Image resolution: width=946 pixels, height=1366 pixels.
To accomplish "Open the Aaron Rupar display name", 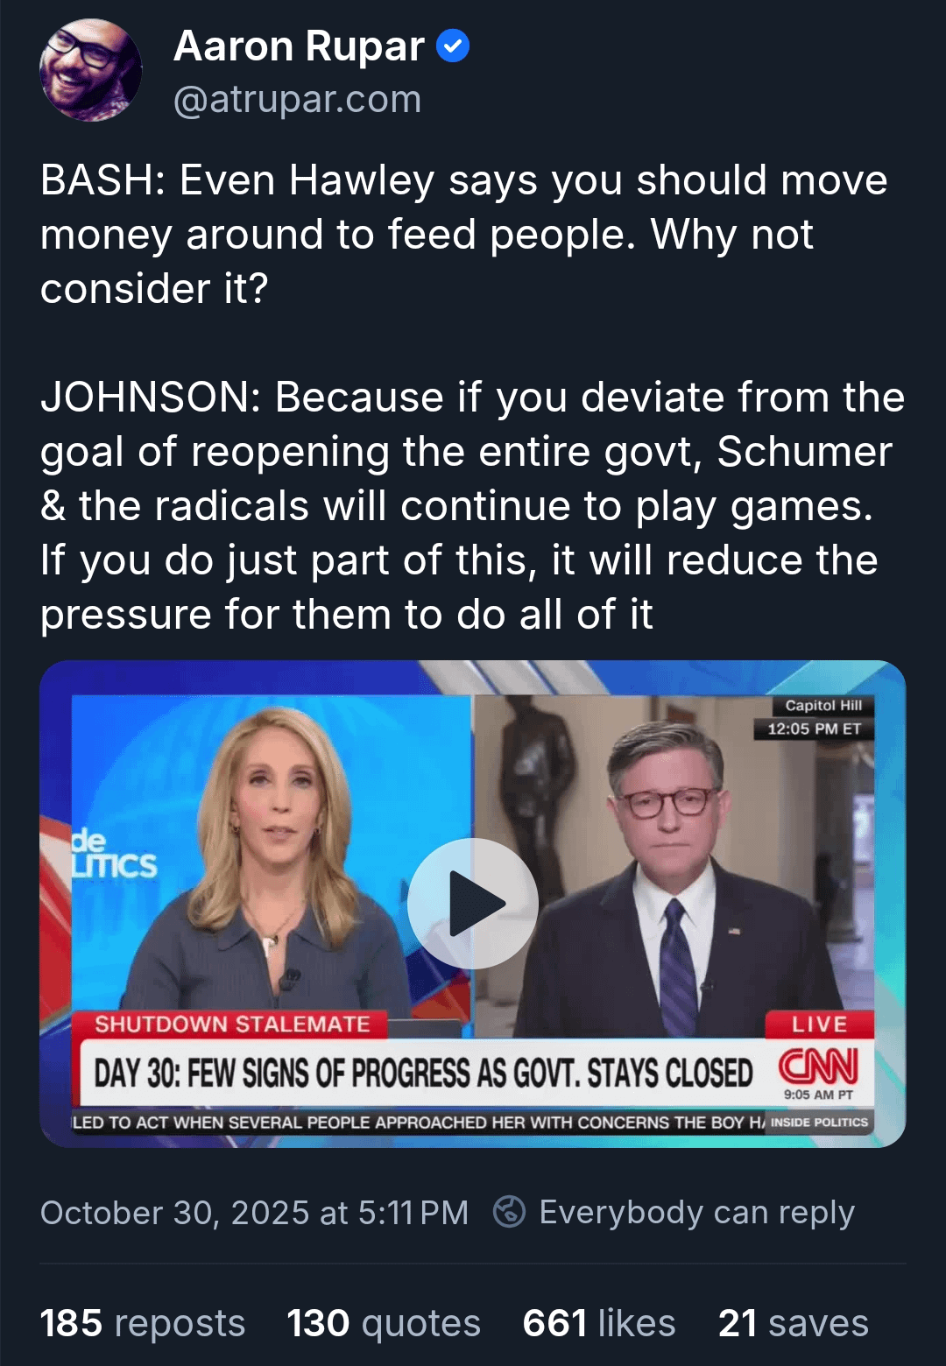I will pos(300,46).
